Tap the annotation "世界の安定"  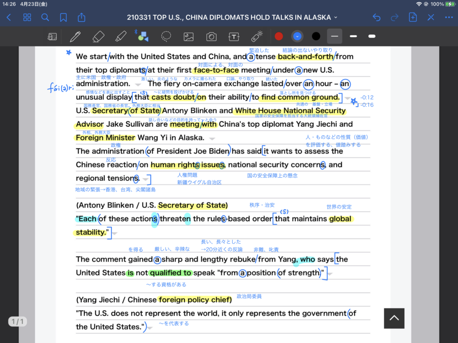pos(339,207)
